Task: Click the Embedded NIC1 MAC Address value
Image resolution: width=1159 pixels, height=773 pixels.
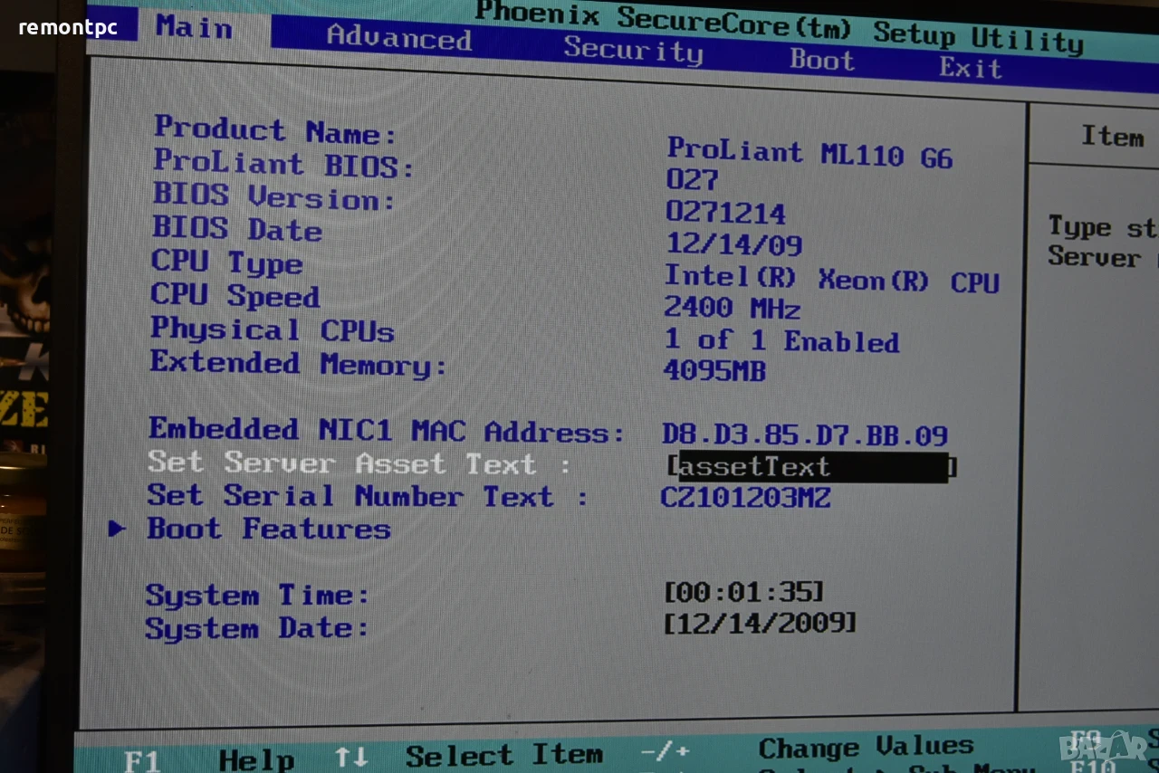Action: pyautogui.click(x=805, y=435)
